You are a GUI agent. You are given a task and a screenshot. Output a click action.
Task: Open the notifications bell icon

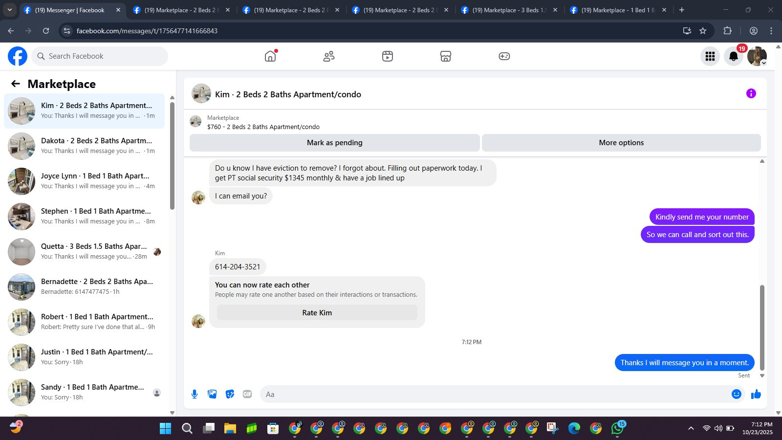pyautogui.click(x=734, y=56)
